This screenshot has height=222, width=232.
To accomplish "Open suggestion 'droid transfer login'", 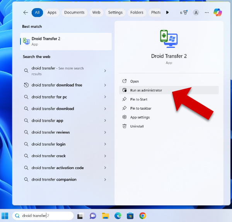I will pos(65,144).
